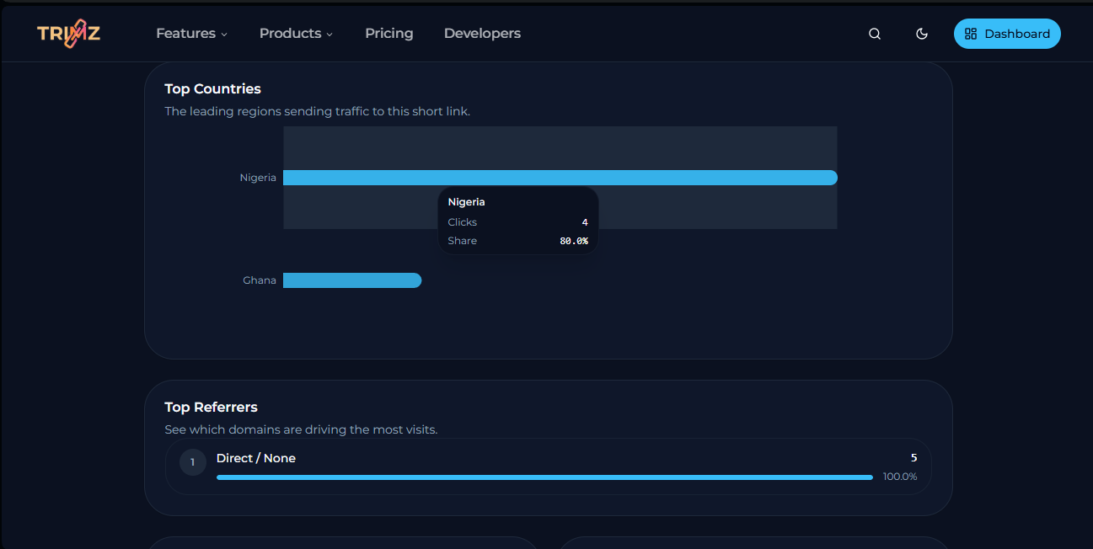The height and width of the screenshot is (549, 1093).
Task: Click the 80.0% share value in tooltip
Action: pos(574,241)
